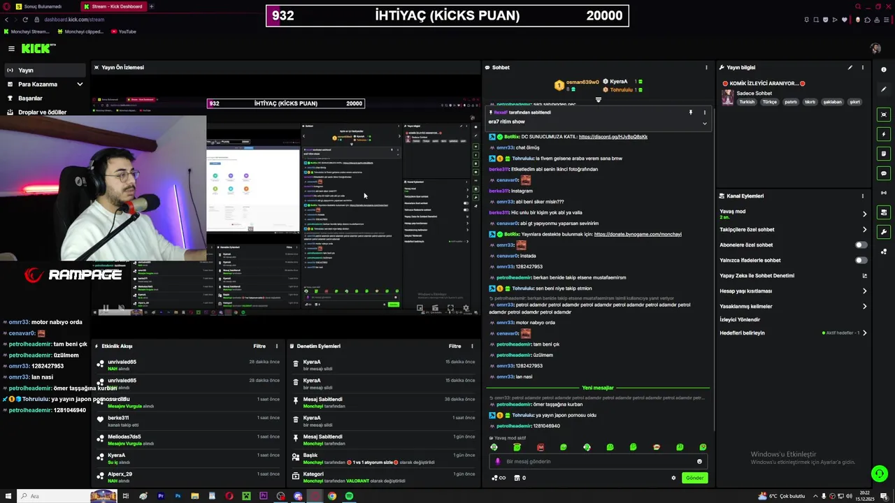Click broadcast signal icon in right sidebar
Screen dimensions: 895x503
click(884, 193)
